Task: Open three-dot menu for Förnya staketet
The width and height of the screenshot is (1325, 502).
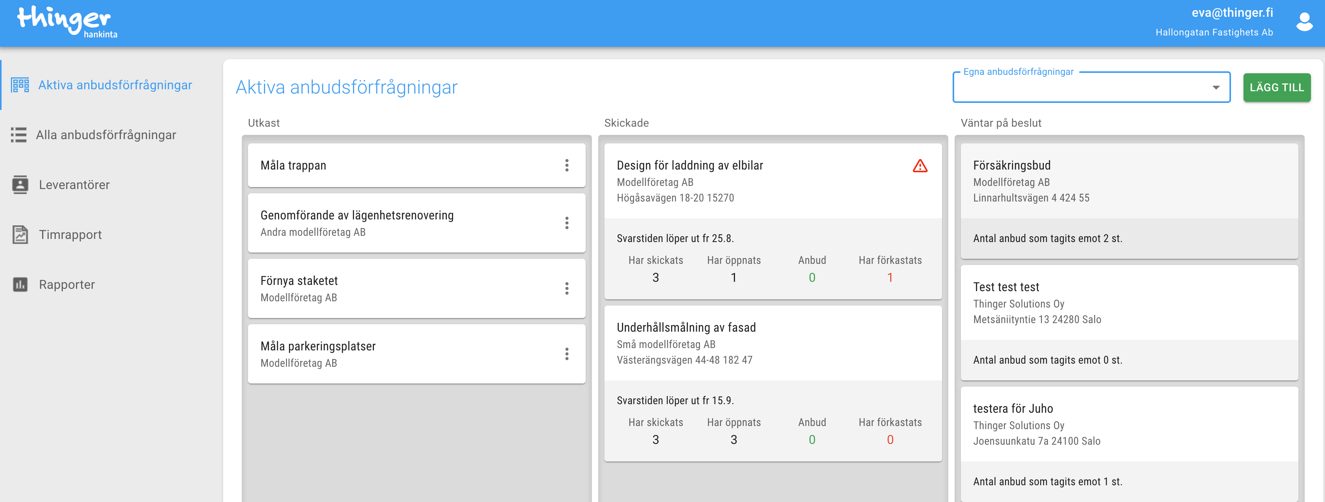Action: point(566,288)
